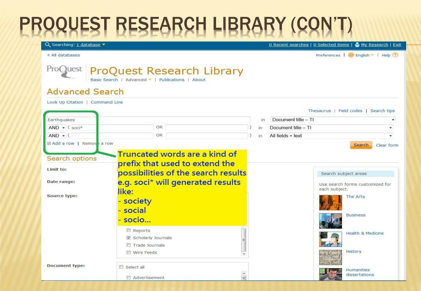Click the ProQuest logo

pyautogui.click(x=65, y=72)
